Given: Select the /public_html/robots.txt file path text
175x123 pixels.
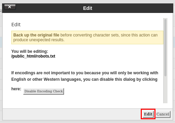Looking at the screenshot, I should click(33, 56).
